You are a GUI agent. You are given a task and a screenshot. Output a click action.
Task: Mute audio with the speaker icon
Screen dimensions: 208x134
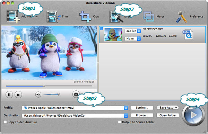click(38, 95)
